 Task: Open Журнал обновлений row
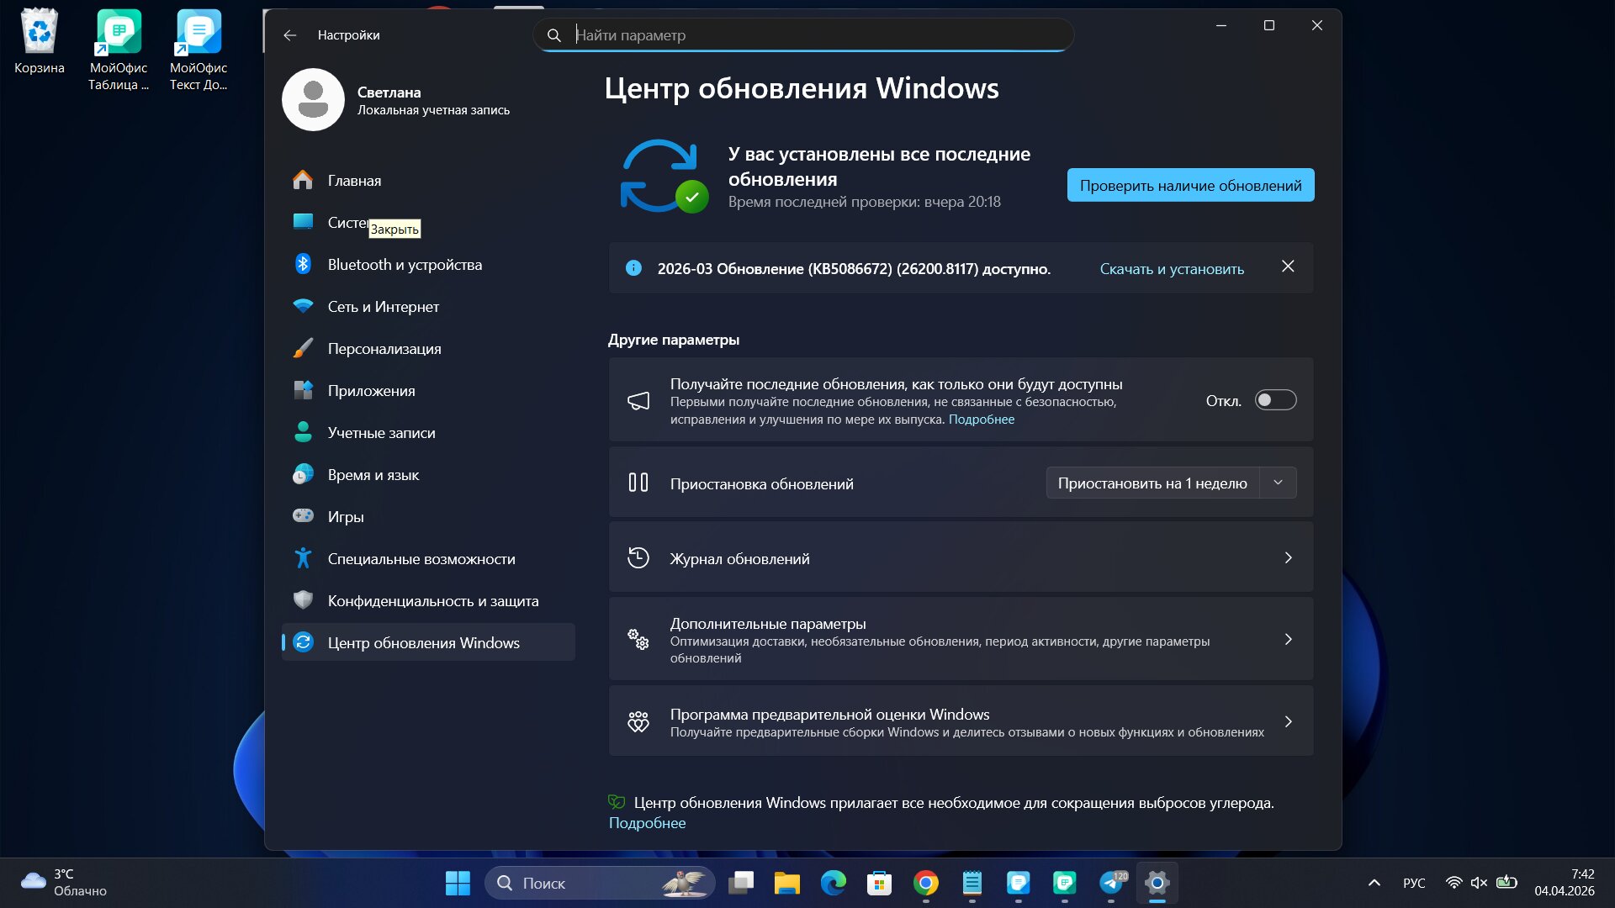pyautogui.click(x=961, y=558)
